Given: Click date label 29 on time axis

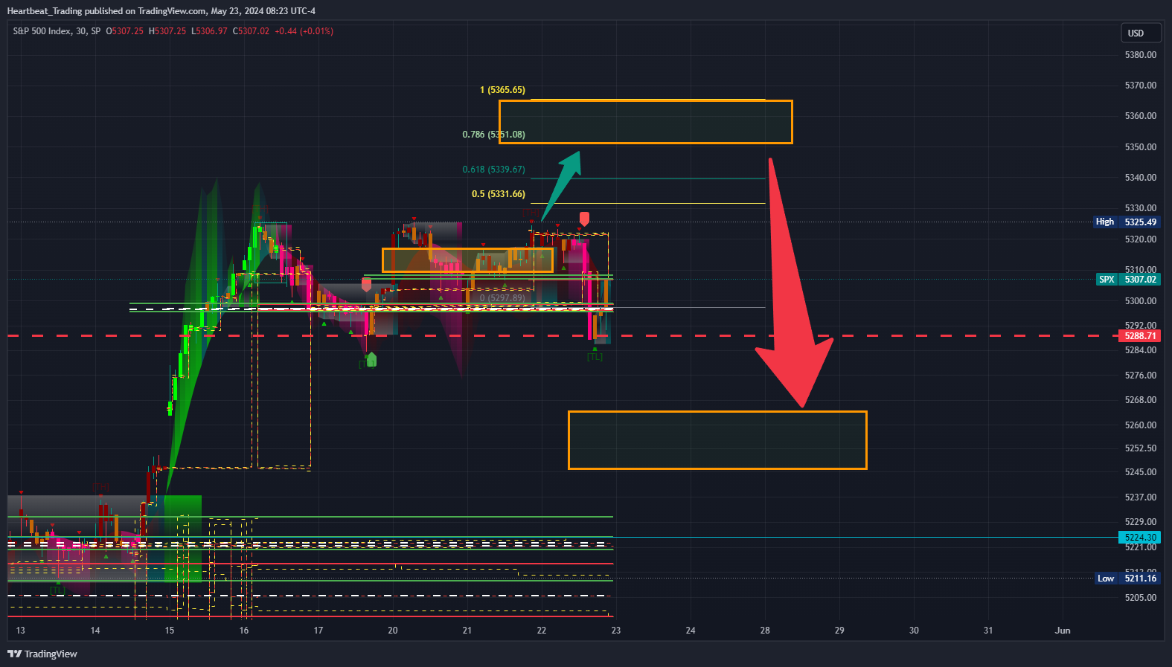Looking at the screenshot, I should (839, 631).
